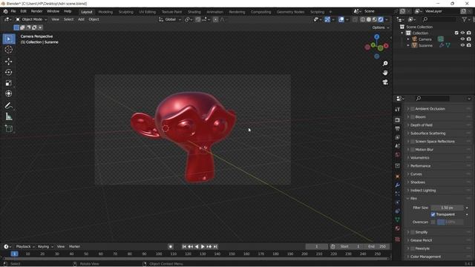The height and width of the screenshot is (267, 475).
Task: Open the timeline Keying menu
Action: [x=45, y=247]
